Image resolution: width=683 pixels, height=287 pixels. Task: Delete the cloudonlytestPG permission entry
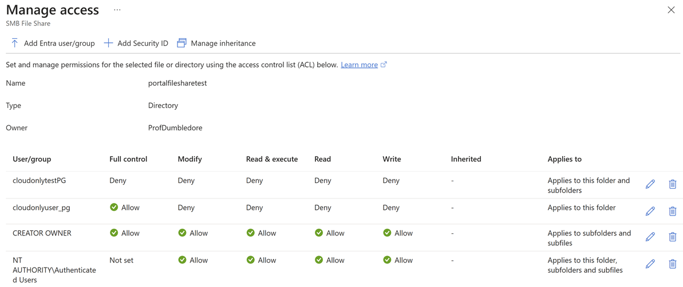coord(672,184)
